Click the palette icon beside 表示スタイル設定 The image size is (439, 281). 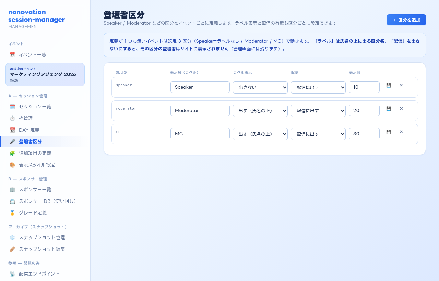[12, 165]
